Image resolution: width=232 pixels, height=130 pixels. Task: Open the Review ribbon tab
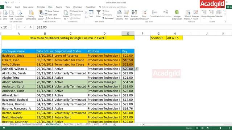59,7
